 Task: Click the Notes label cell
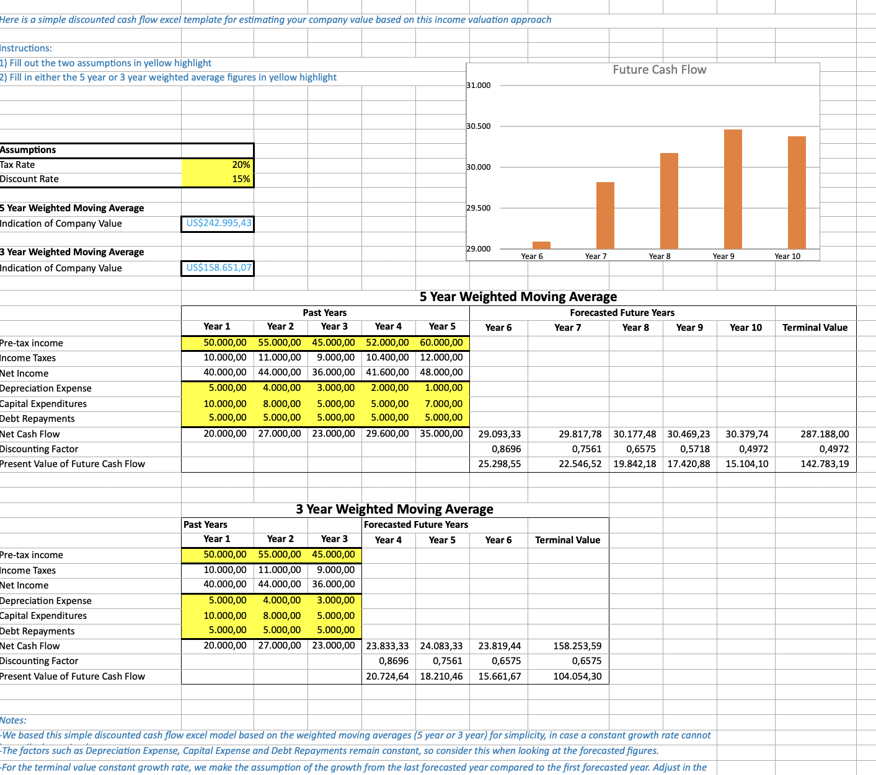[x=14, y=720]
